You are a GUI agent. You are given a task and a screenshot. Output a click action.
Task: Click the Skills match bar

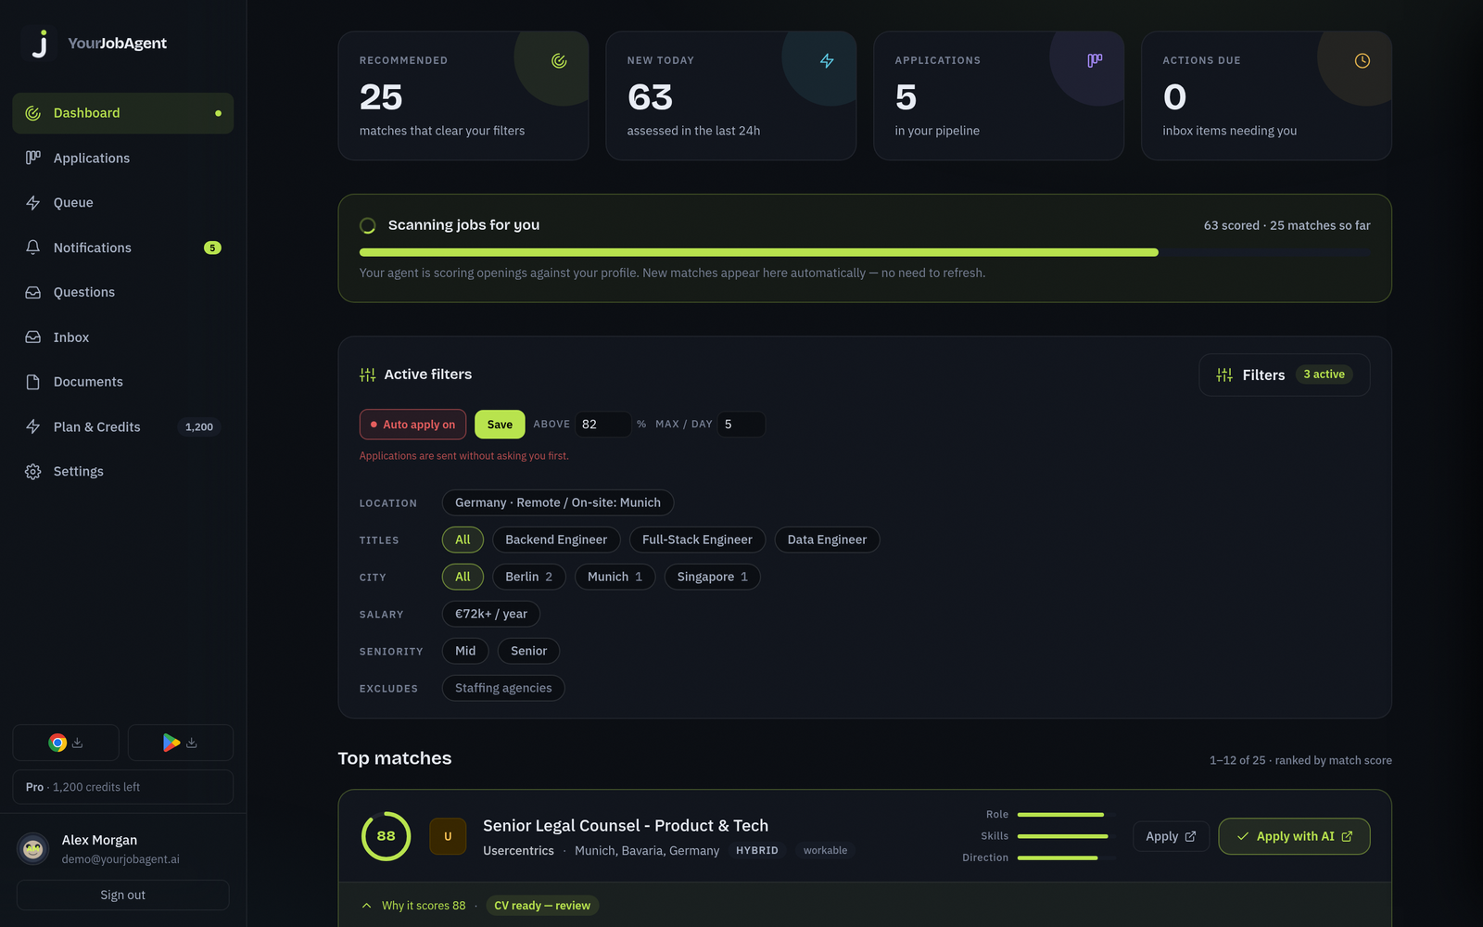tap(1065, 836)
